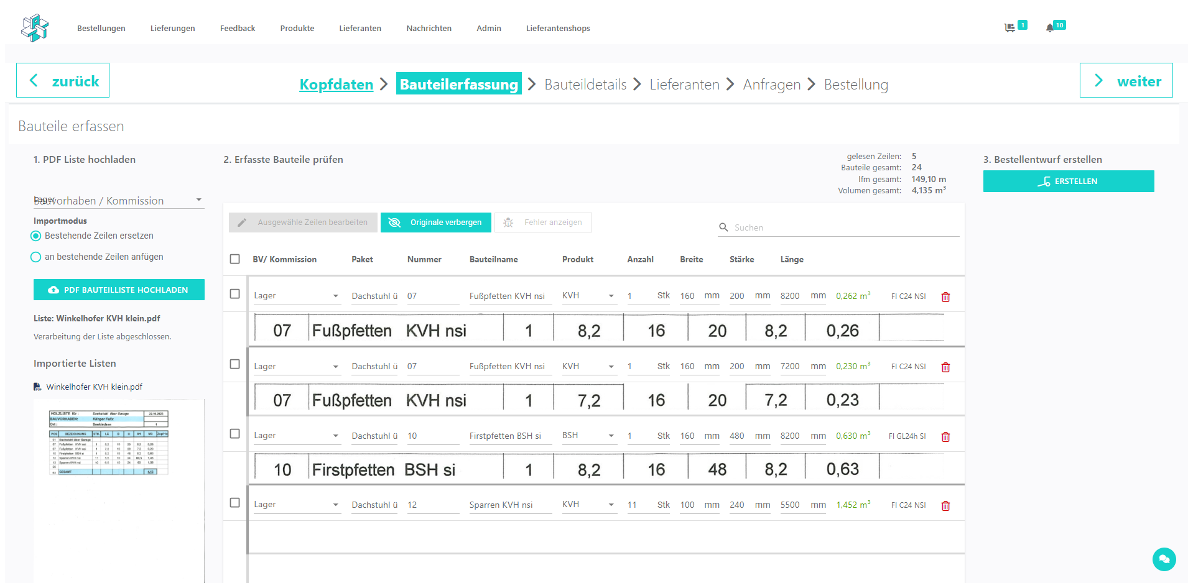Open the KVH product dropdown in Sparren row
1188x583 pixels.
click(588, 505)
